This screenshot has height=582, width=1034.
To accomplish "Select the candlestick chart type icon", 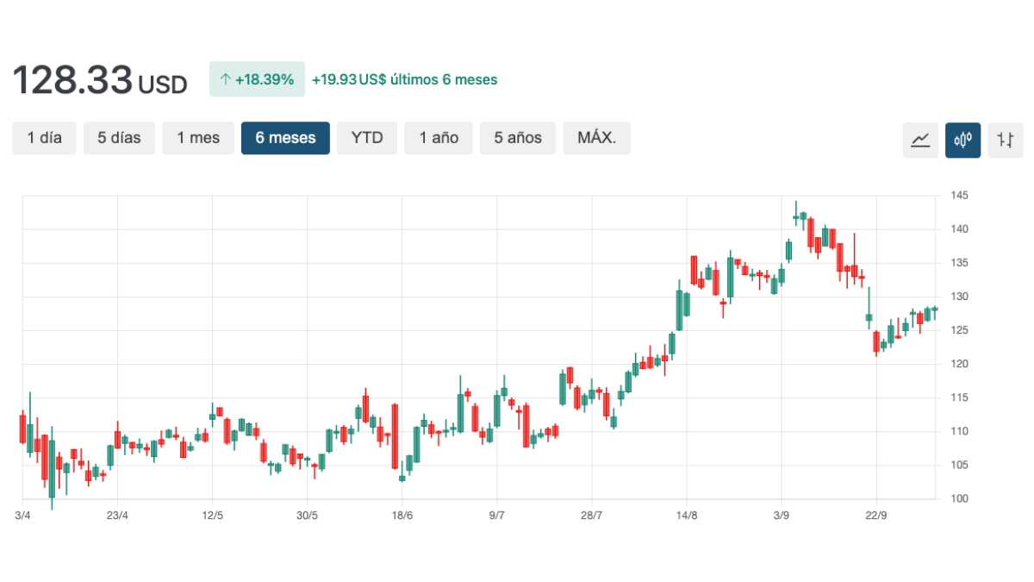I will 962,140.
